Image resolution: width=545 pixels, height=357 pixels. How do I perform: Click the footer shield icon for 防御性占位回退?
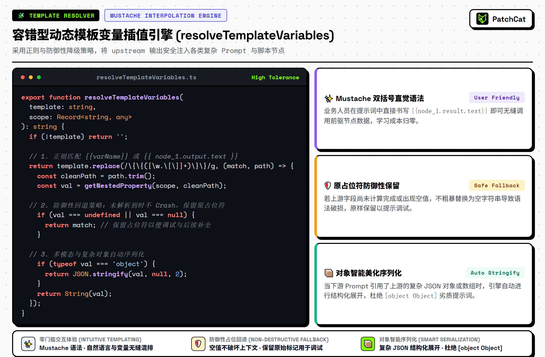click(198, 344)
